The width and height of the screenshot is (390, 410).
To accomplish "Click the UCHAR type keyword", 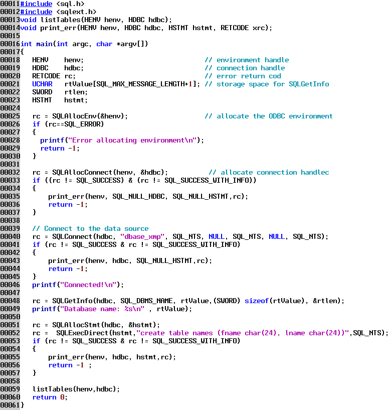I will [x=42, y=84].
